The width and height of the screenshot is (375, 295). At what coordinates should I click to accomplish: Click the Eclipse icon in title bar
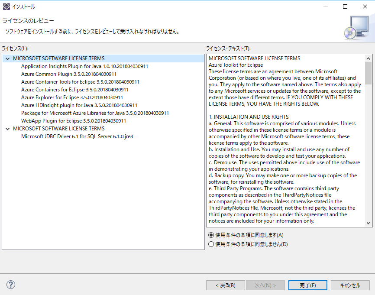point(6,6)
